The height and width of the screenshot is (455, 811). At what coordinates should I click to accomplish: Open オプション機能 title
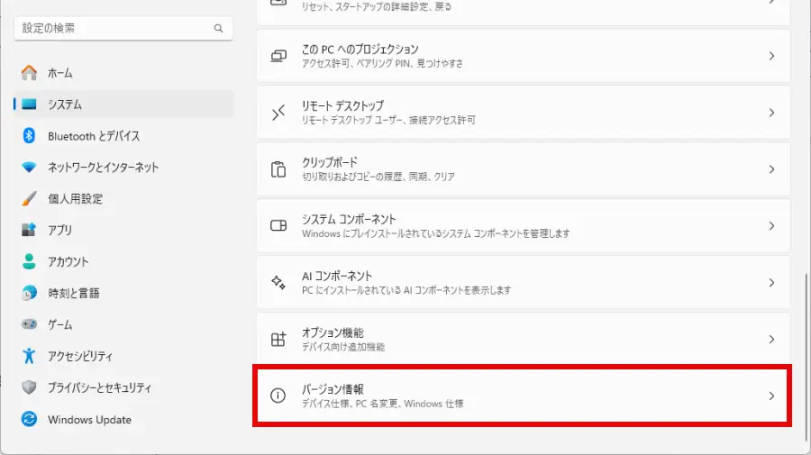tap(333, 332)
